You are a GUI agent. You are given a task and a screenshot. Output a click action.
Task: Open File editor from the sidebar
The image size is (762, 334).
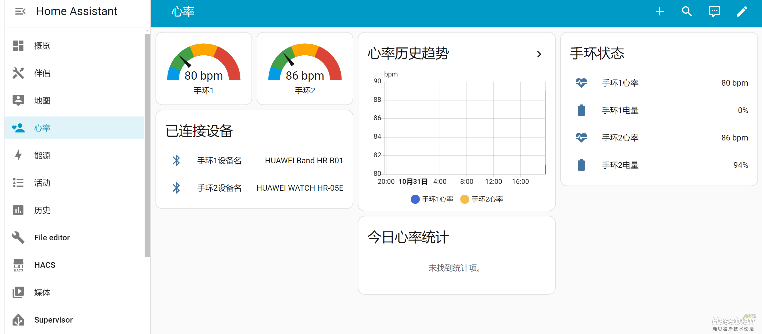(52, 238)
